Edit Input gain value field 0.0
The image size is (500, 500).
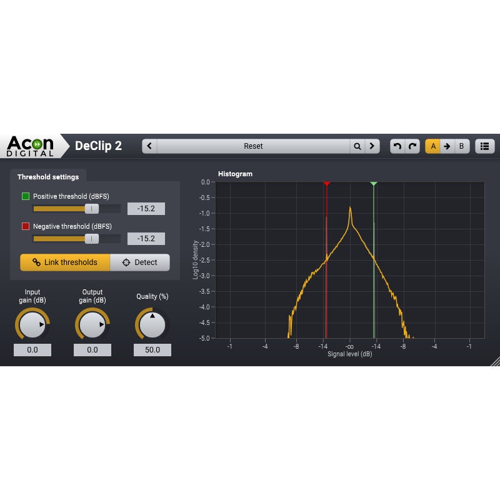[x=32, y=350]
